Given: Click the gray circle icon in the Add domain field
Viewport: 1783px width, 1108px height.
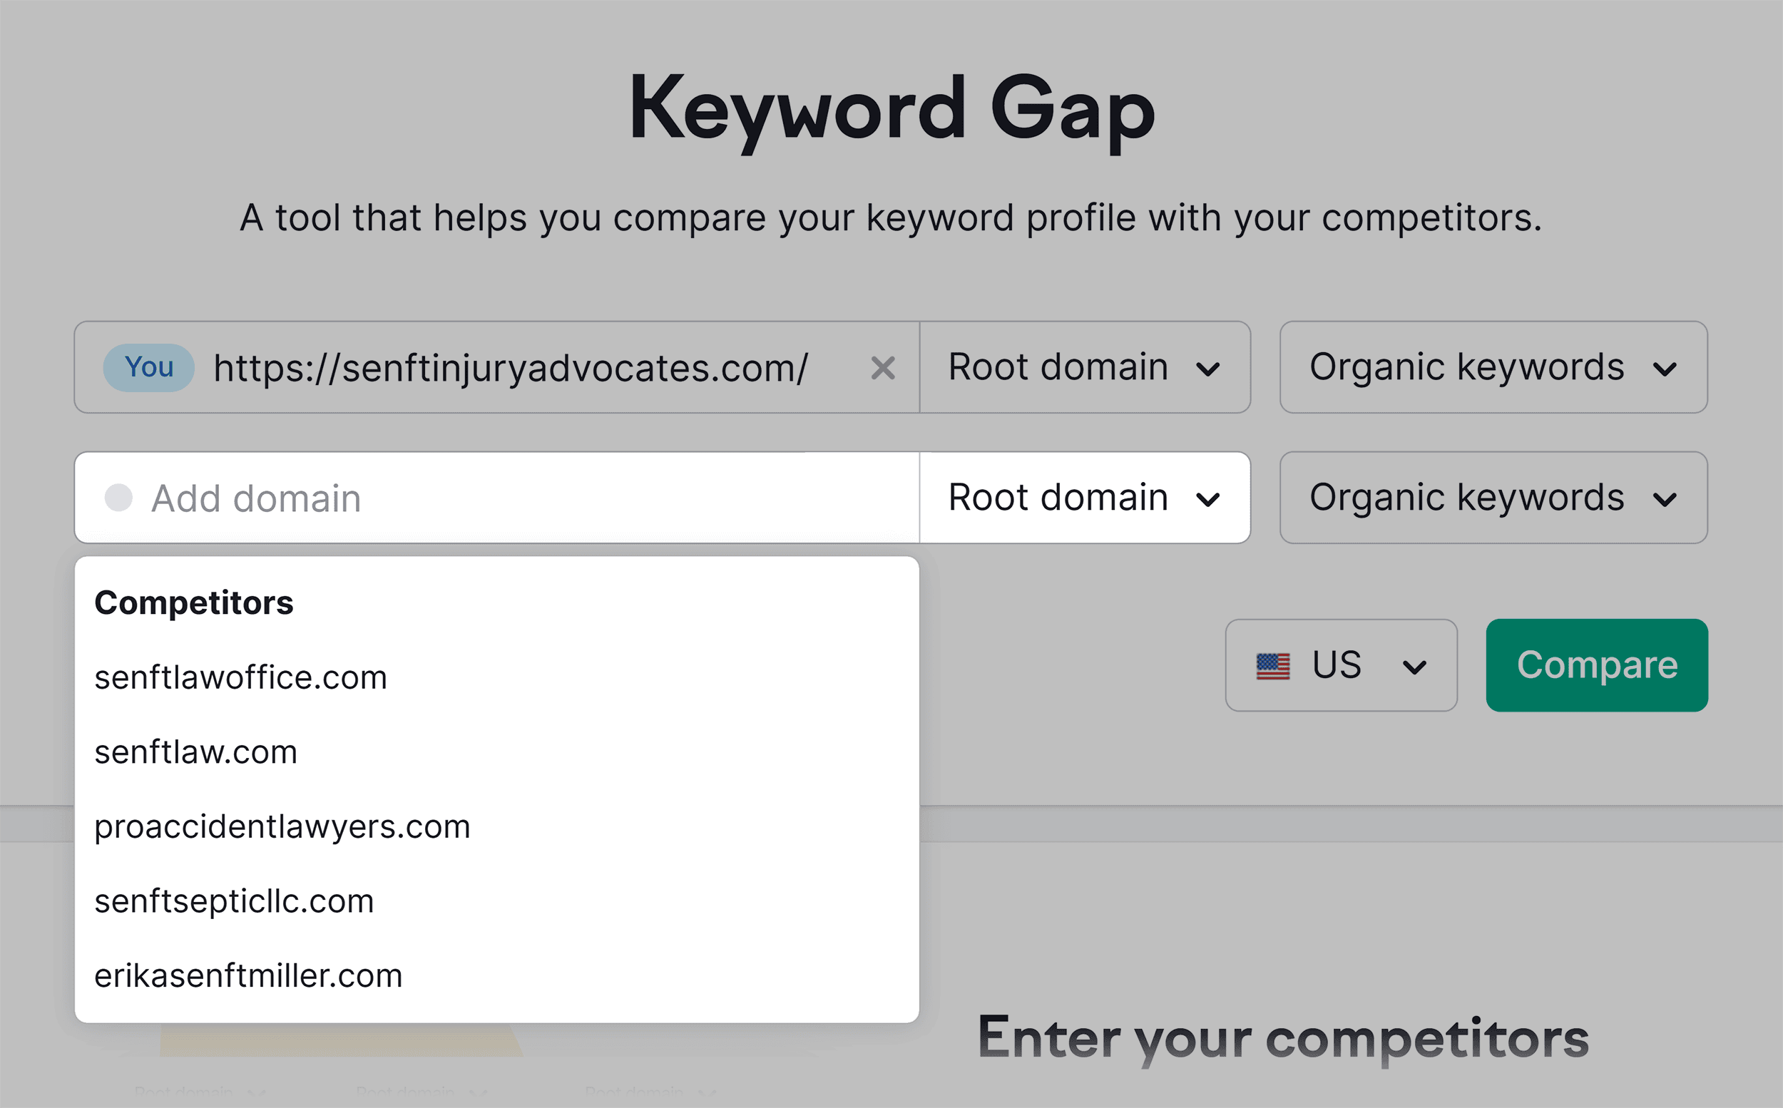Looking at the screenshot, I should click(119, 498).
